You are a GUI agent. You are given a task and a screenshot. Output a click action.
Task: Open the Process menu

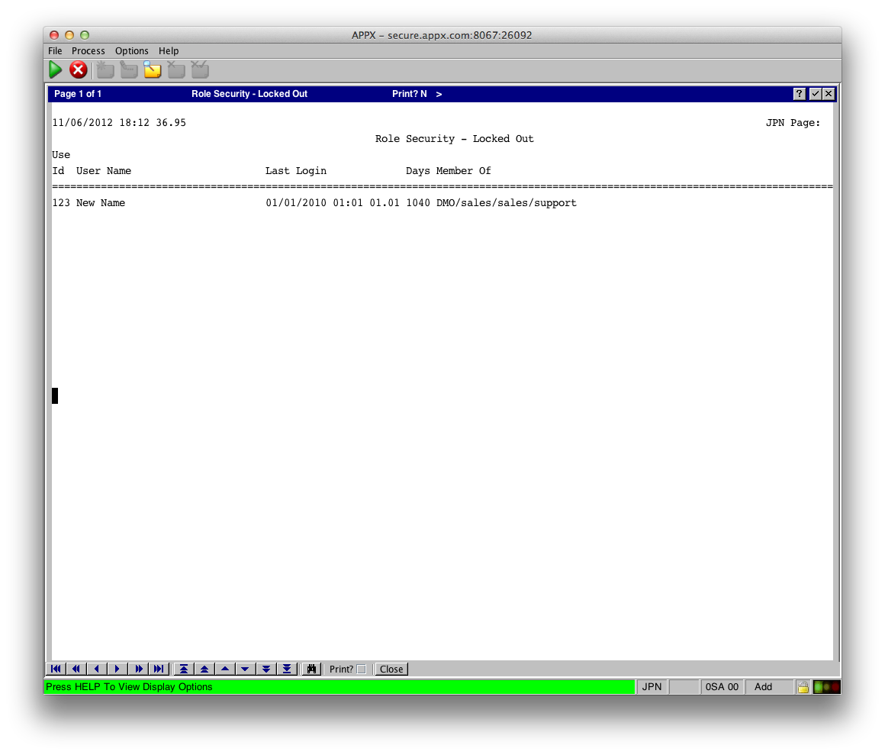pos(88,51)
